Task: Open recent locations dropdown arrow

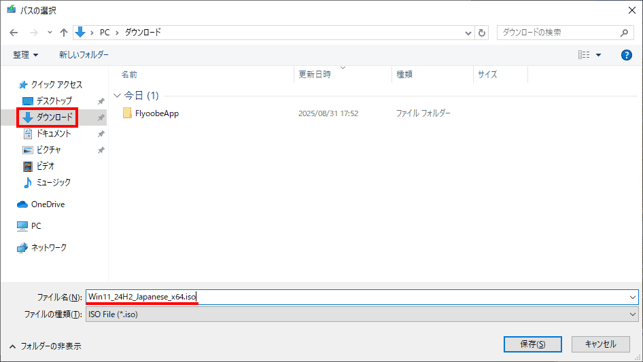Action: 50,33
